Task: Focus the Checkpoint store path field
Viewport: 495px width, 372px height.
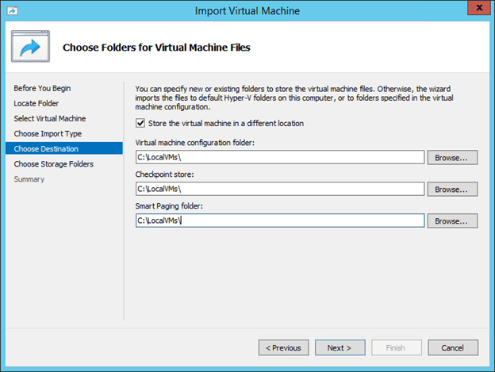Action: coord(279,189)
